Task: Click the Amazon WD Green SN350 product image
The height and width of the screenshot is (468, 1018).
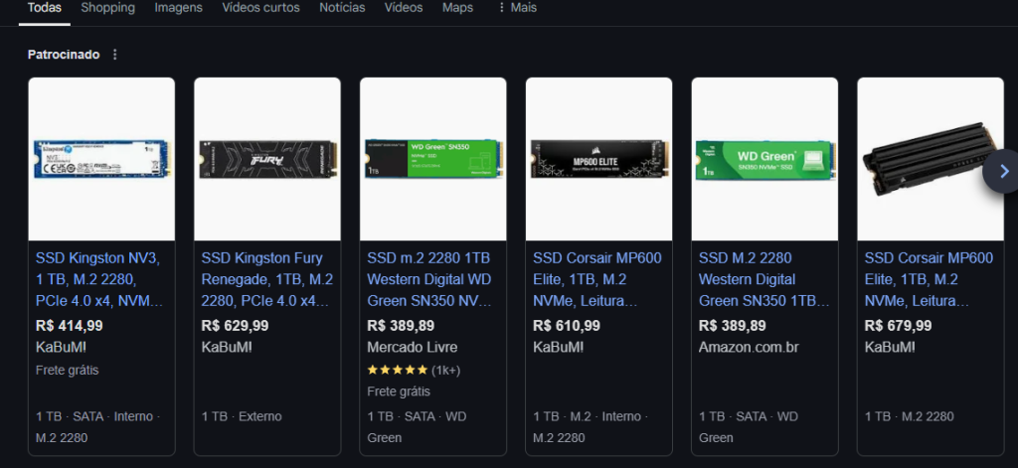Action: coord(764,159)
